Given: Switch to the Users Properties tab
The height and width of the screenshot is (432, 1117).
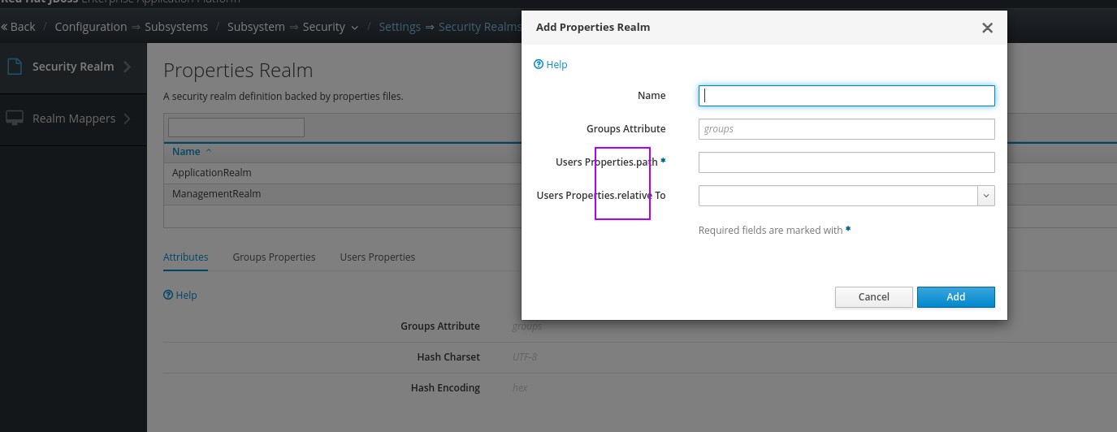Looking at the screenshot, I should click(x=377, y=257).
